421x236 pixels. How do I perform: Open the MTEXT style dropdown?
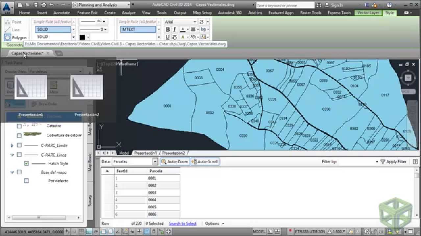pyautogui.click(x=159, y=29)
